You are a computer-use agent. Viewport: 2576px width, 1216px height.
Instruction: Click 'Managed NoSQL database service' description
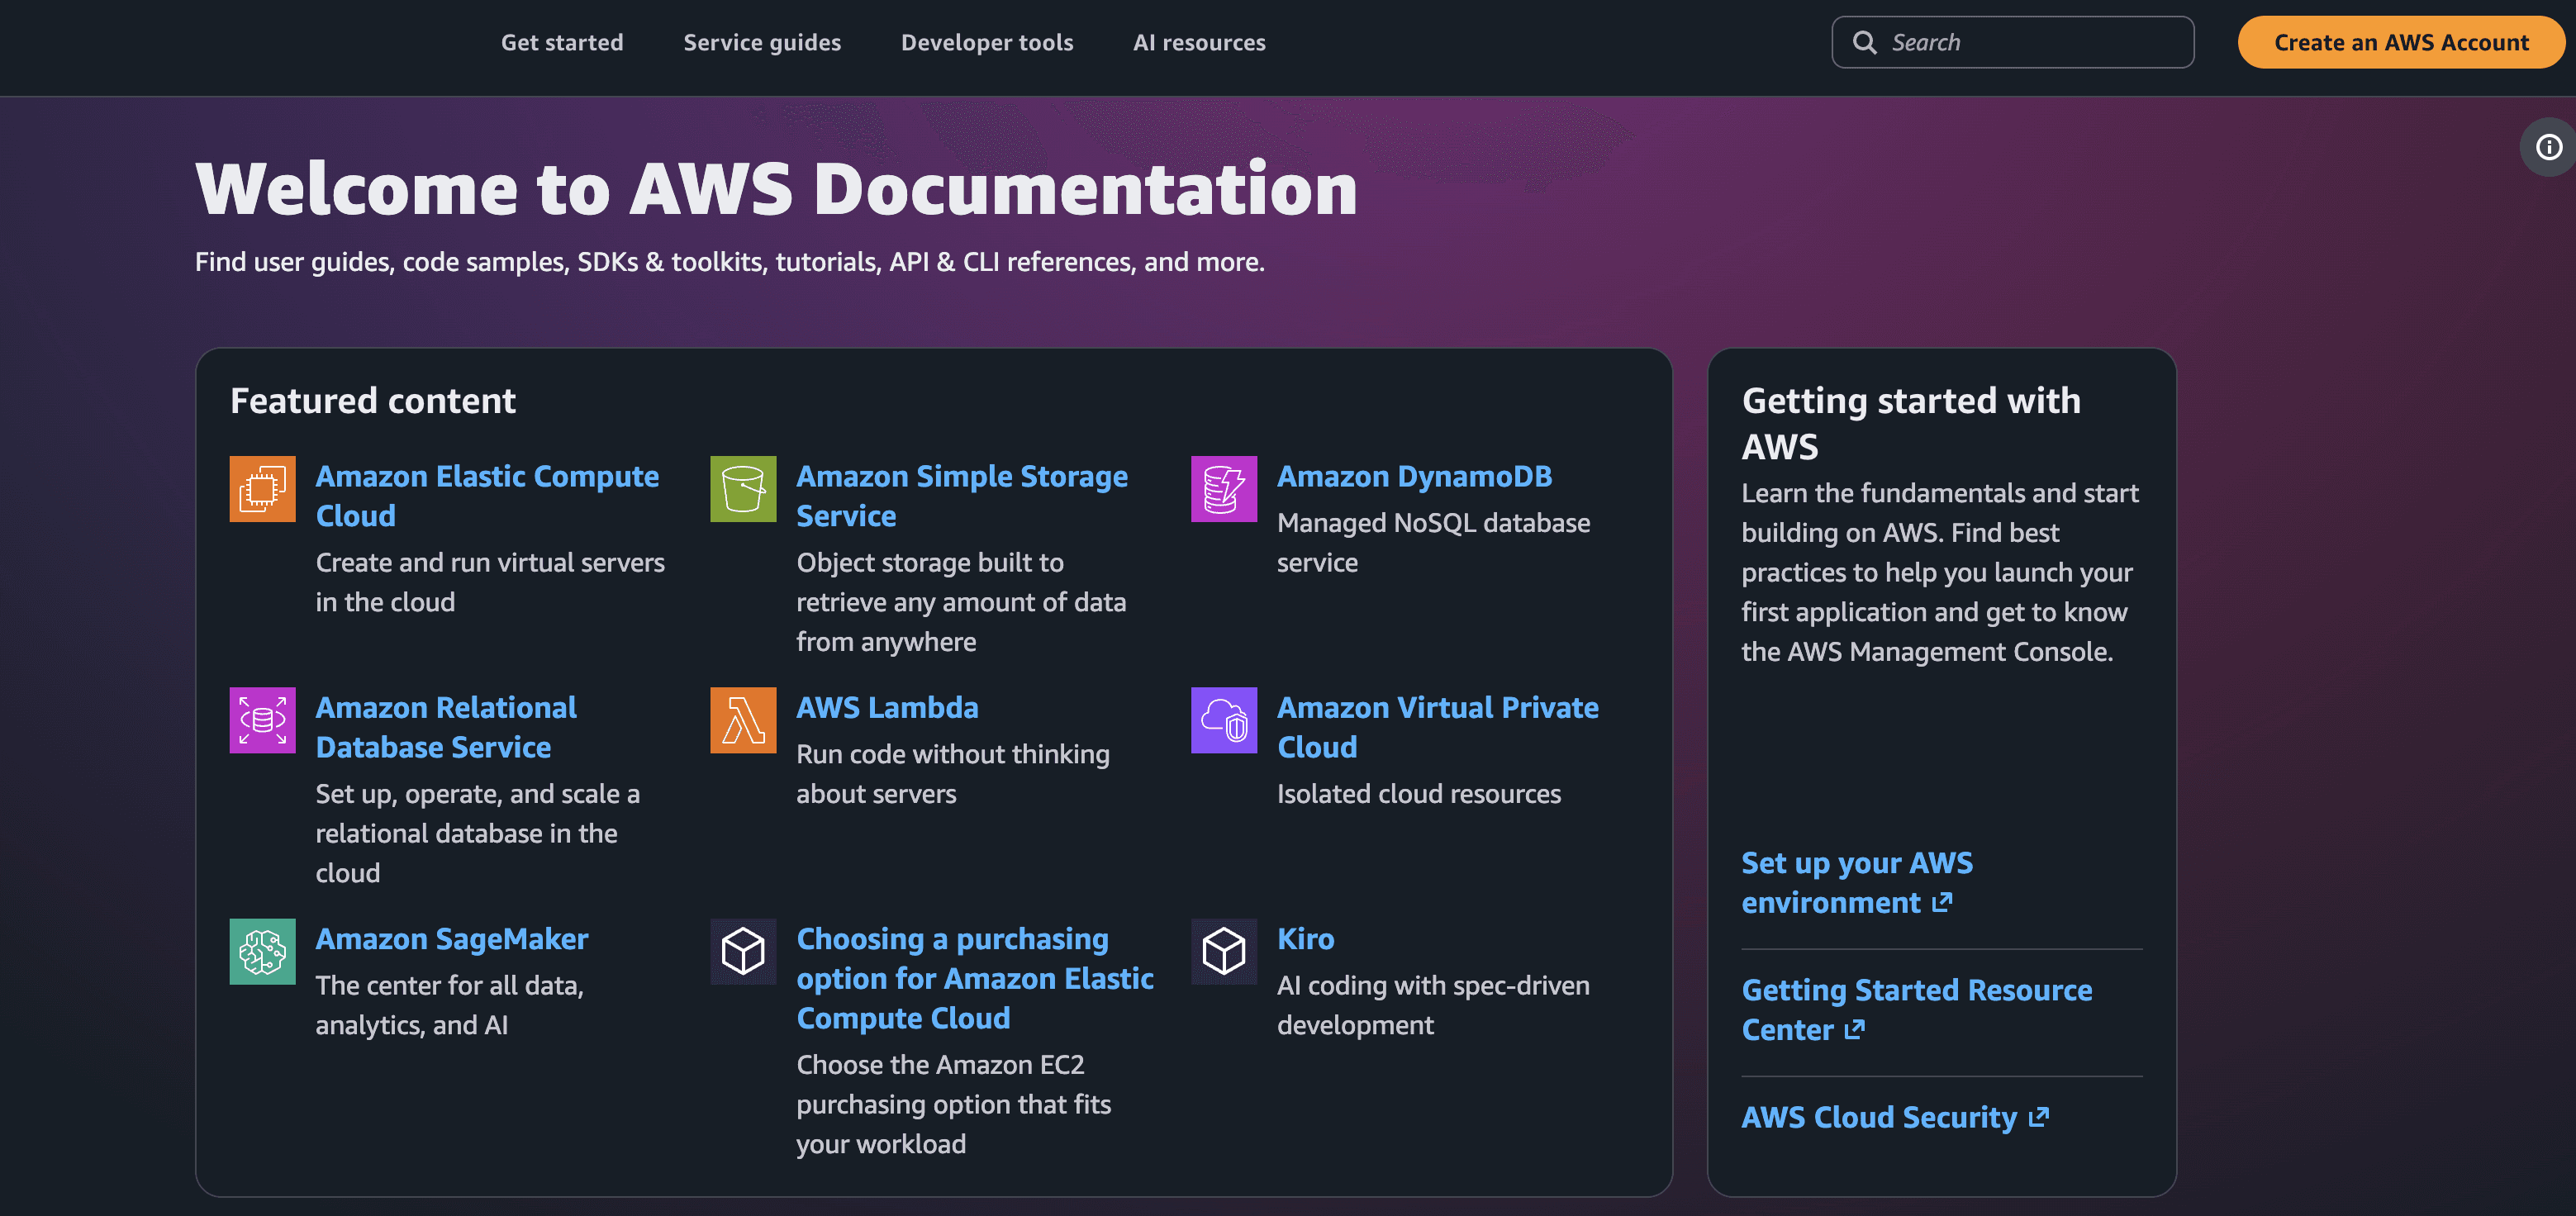coord(1433,542)
